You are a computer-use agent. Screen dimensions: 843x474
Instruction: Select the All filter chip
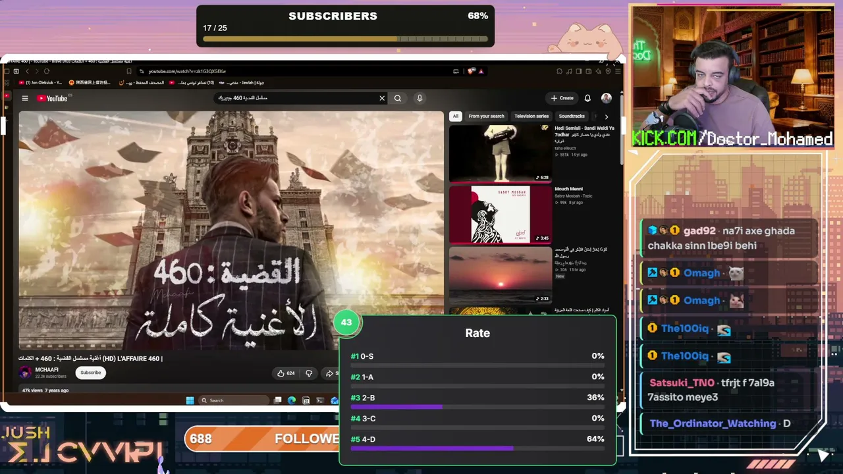(455, 116)
